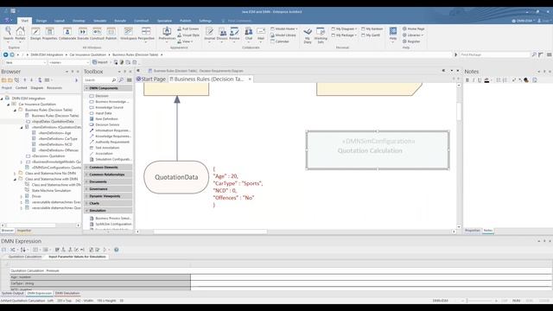
Task: Open the Chat icon
Action: coord(249,34)
